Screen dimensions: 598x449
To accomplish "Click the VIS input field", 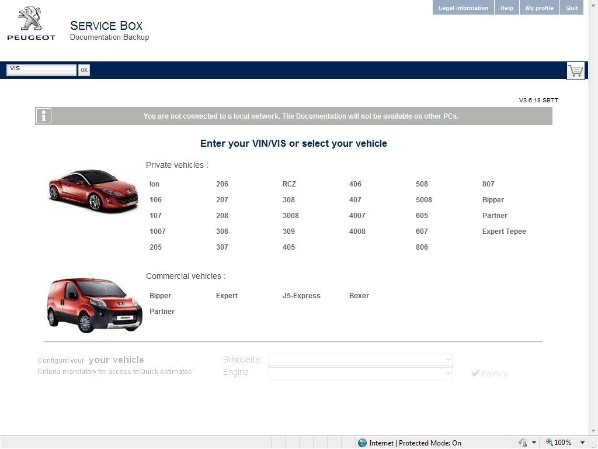I will [41, 69].
